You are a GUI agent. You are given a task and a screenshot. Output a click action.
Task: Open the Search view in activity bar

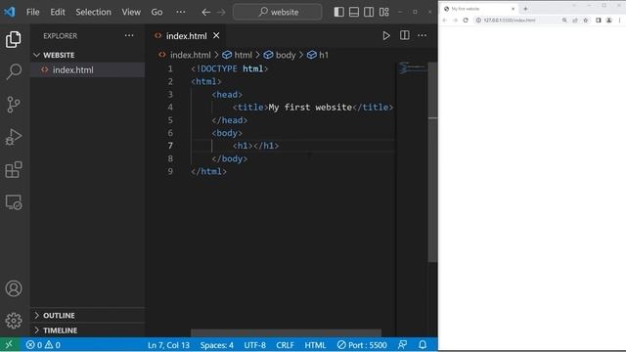[x=14, y=71]
